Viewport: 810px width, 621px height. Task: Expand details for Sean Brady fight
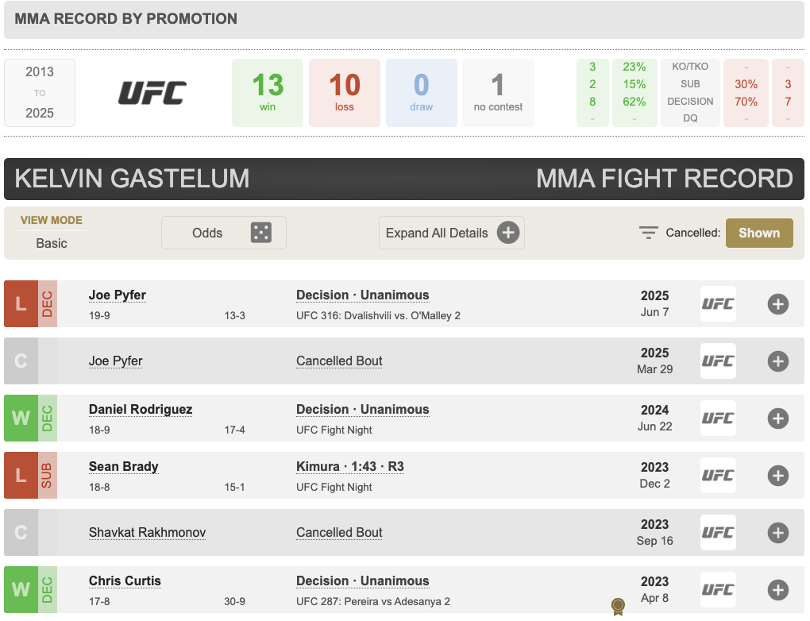[778, 476]
